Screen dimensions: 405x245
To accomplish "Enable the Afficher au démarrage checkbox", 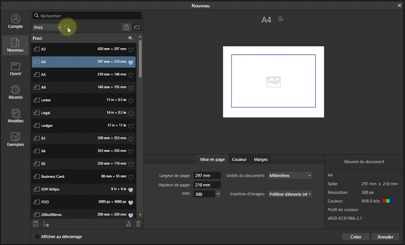I will tap(37, 237).
